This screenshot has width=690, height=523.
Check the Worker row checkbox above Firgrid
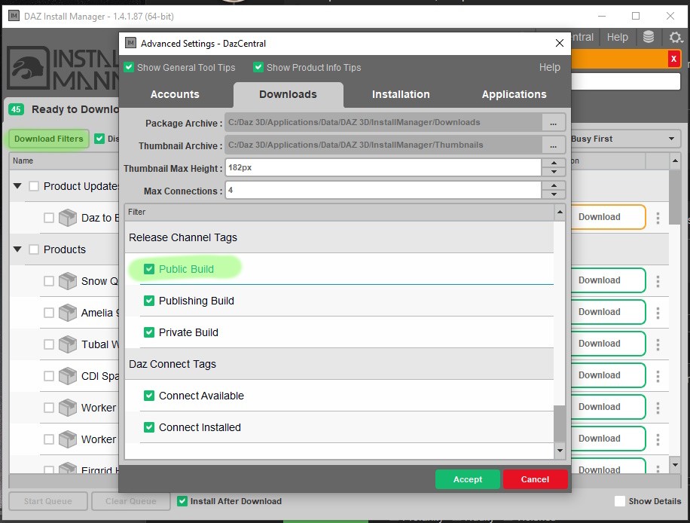coord(49,439)
